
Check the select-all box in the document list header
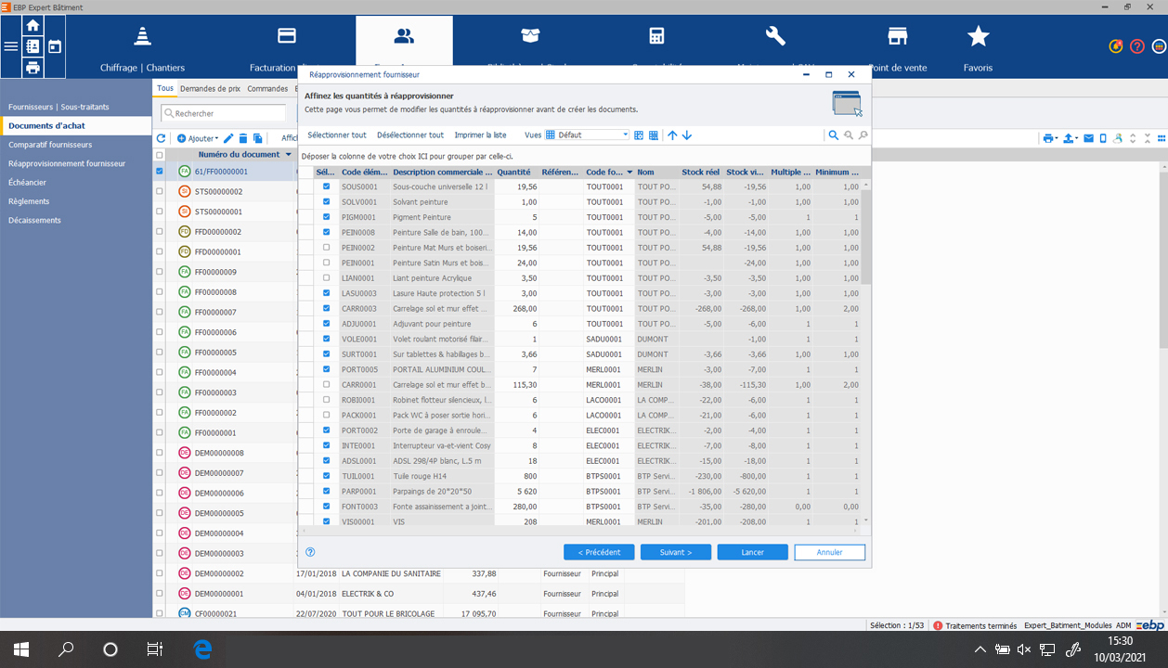160,155
